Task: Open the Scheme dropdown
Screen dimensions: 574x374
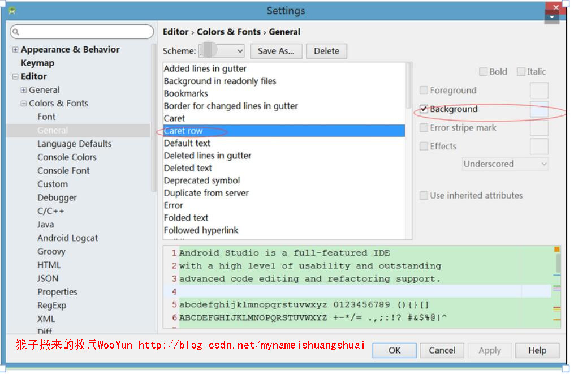Action: 222,51
